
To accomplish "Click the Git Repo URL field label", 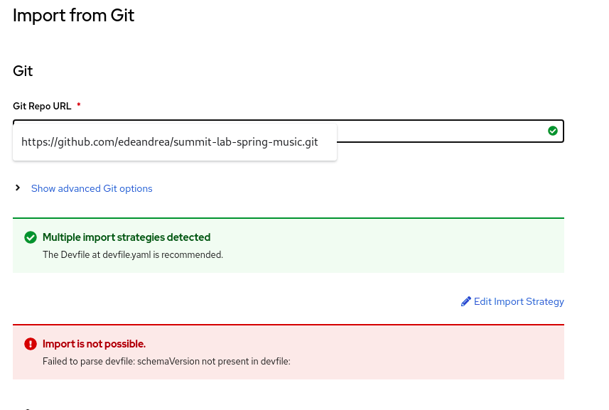I will pyautogui.click(x=42, y=106).
